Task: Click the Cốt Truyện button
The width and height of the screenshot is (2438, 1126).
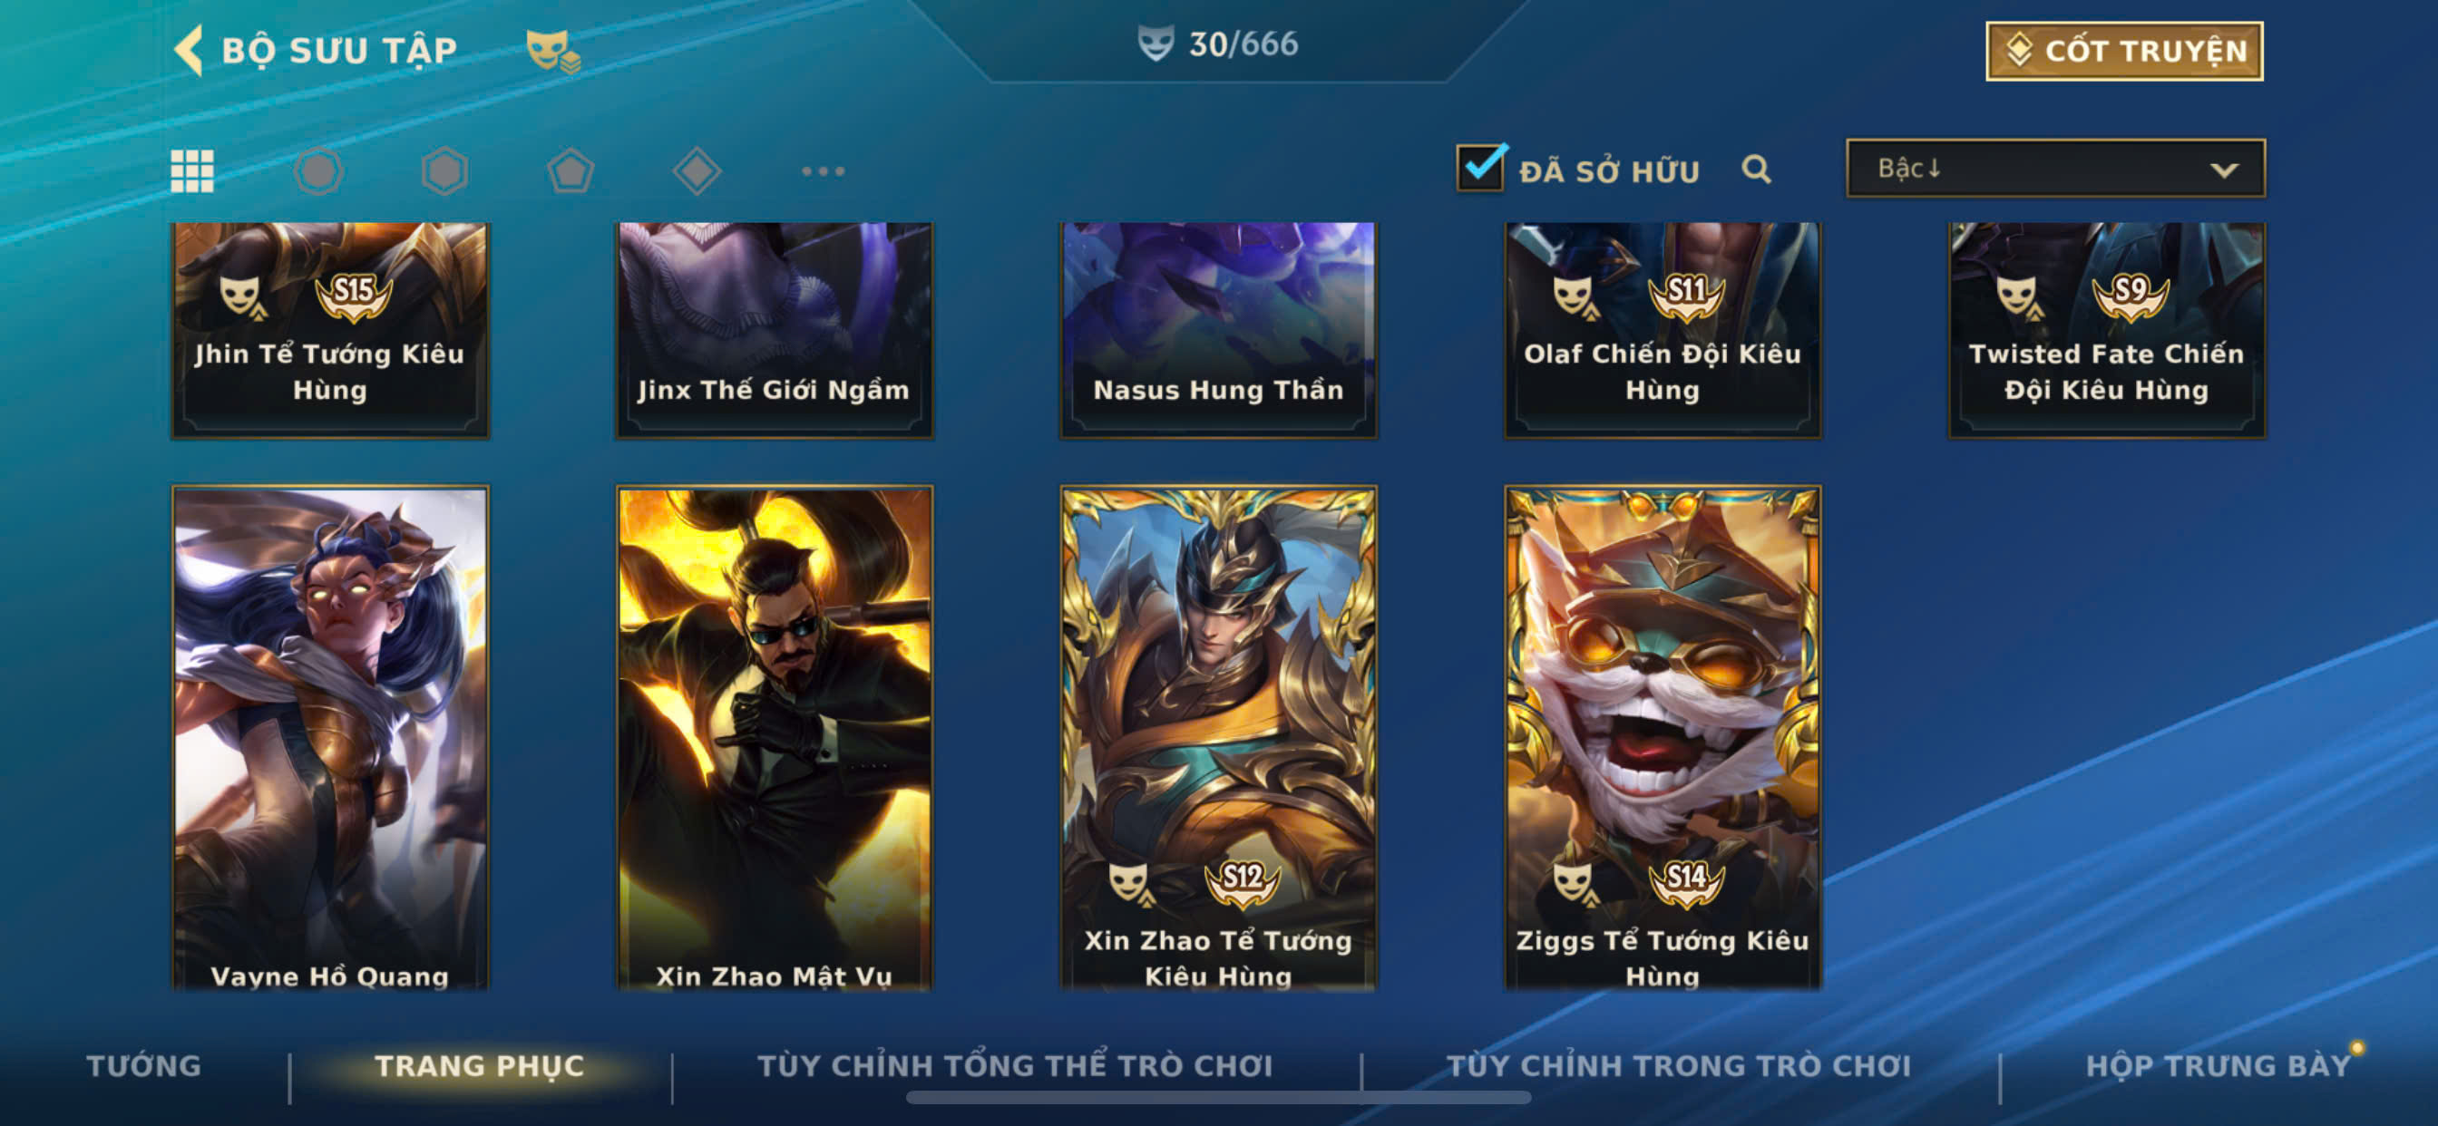Action: [x=2124, y=51]
